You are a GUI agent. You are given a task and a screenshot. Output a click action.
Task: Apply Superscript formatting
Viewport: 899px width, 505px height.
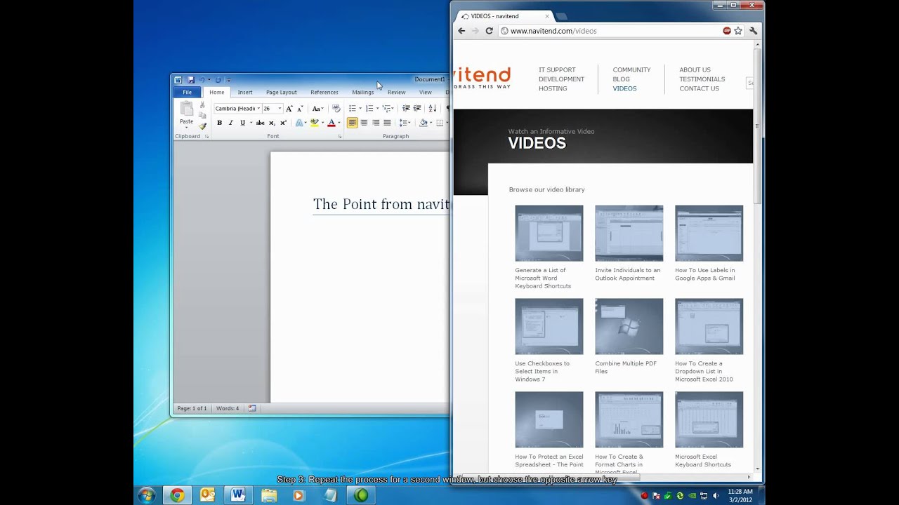283,123
